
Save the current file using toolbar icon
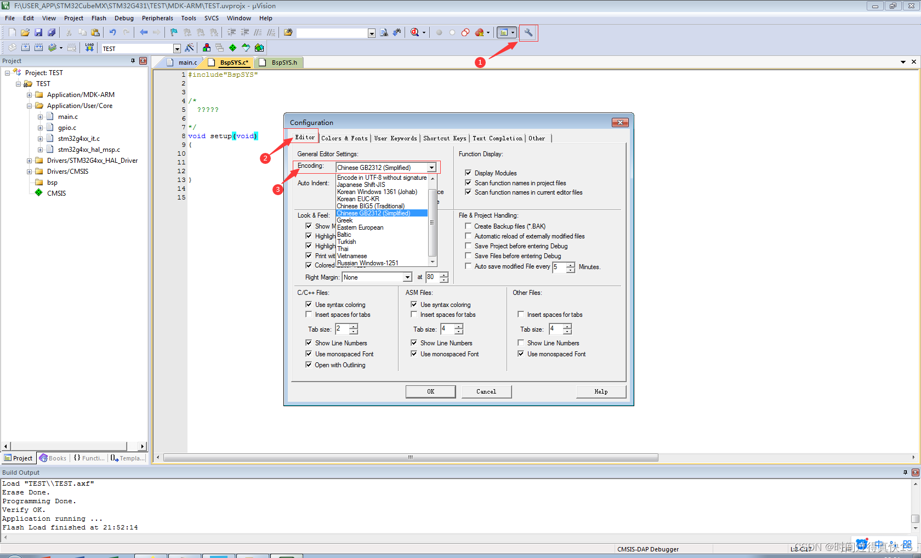pos(38,32)
